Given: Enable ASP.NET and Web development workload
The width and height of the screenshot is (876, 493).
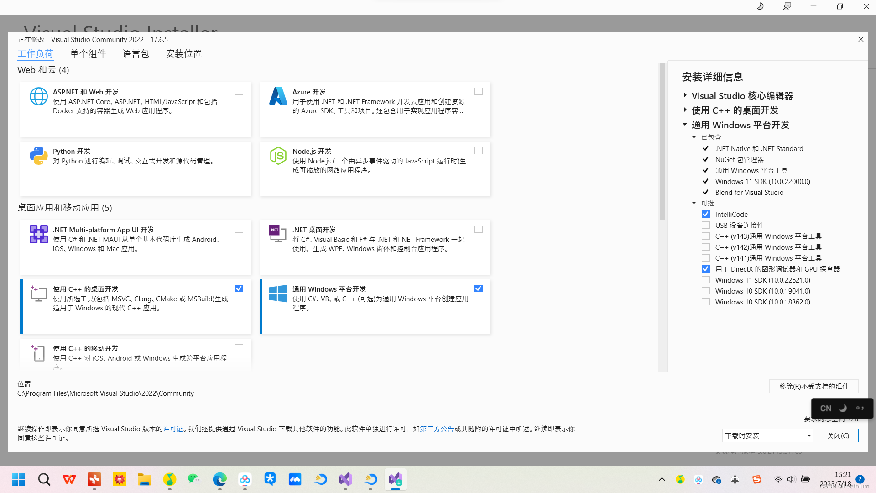Looking at the screenshot, I should [239, 91].
